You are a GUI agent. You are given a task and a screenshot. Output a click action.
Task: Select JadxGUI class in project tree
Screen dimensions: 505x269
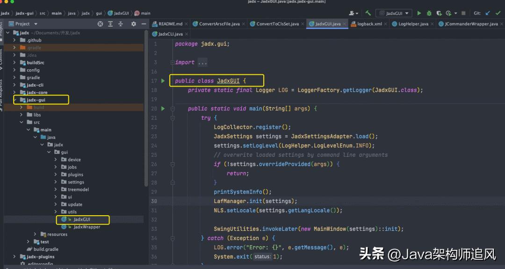pos(82,219)
